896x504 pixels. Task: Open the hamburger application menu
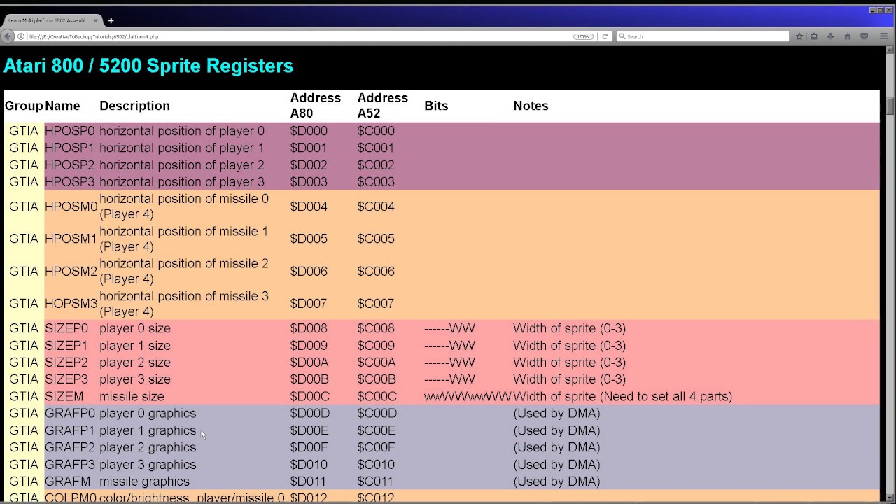tap(883, 36)
